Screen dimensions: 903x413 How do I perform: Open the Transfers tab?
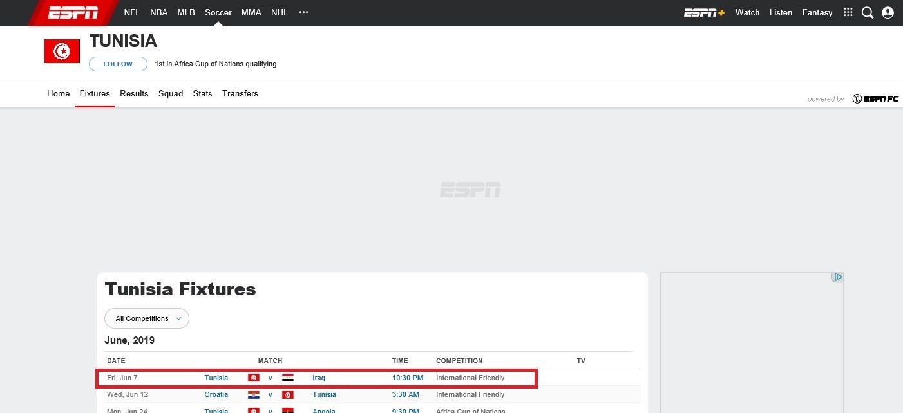click(x=240, y=94)
